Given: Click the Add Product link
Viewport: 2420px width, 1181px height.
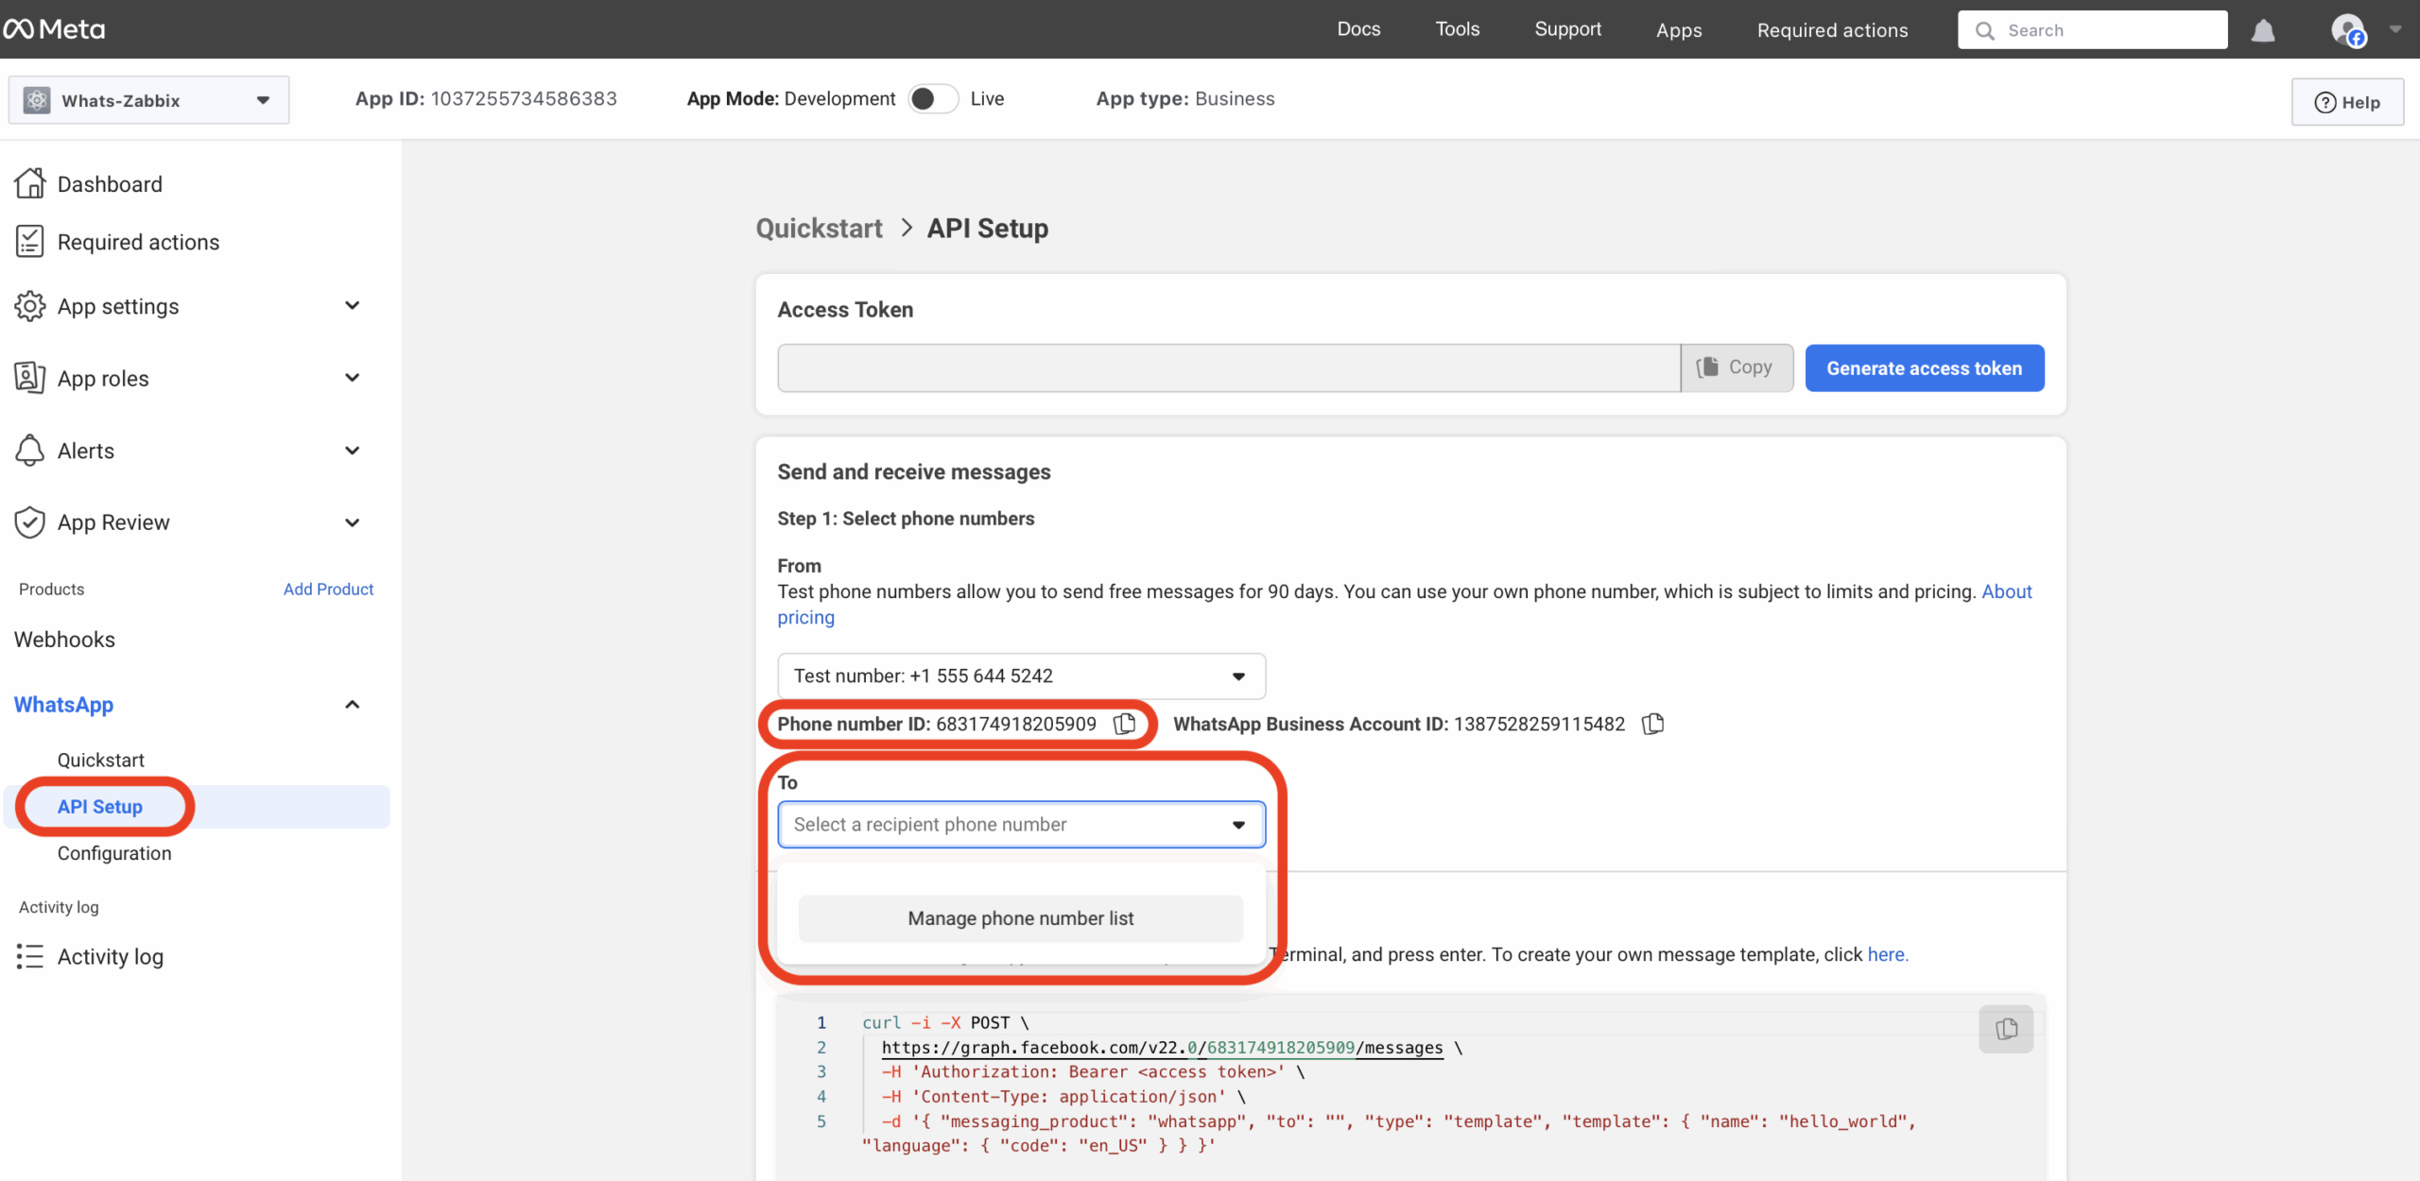Looking at the screenshot, I should click(328, 589).
